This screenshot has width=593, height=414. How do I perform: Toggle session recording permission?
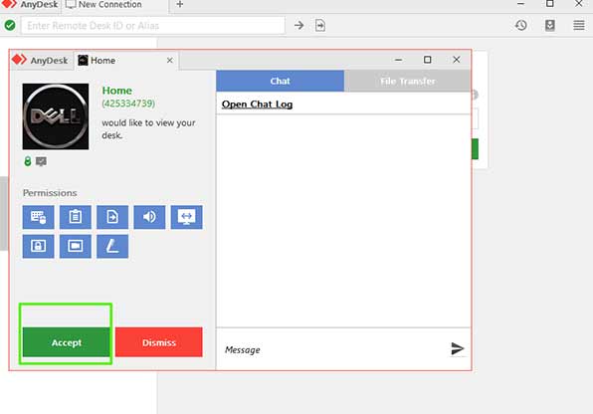coord(76,247)
